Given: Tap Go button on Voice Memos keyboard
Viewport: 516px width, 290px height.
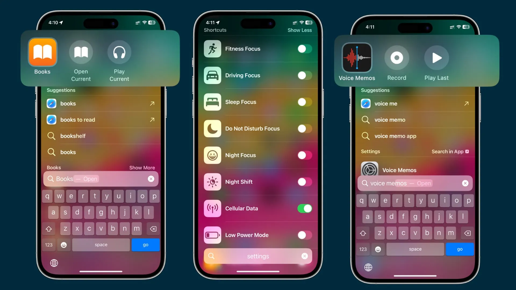Looking at the screenshot, I should click(x=460, y=249).
